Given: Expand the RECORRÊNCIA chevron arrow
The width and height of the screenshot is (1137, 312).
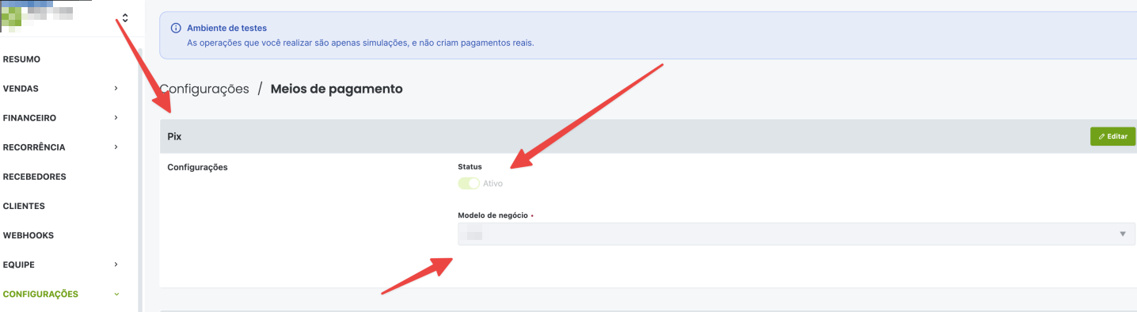Looking at the screenshot, I should click(116, 147).
